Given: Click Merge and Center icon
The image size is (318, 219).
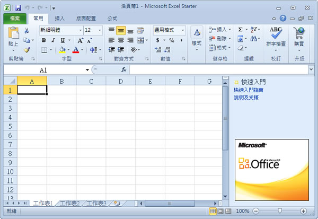Looking at the screenshot, I should pos(140,40).
